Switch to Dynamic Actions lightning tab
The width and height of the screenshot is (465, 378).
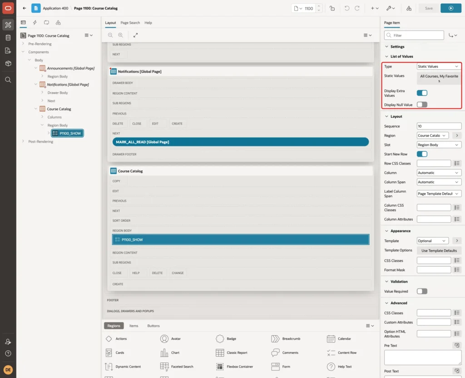click(x=35, y=23)
